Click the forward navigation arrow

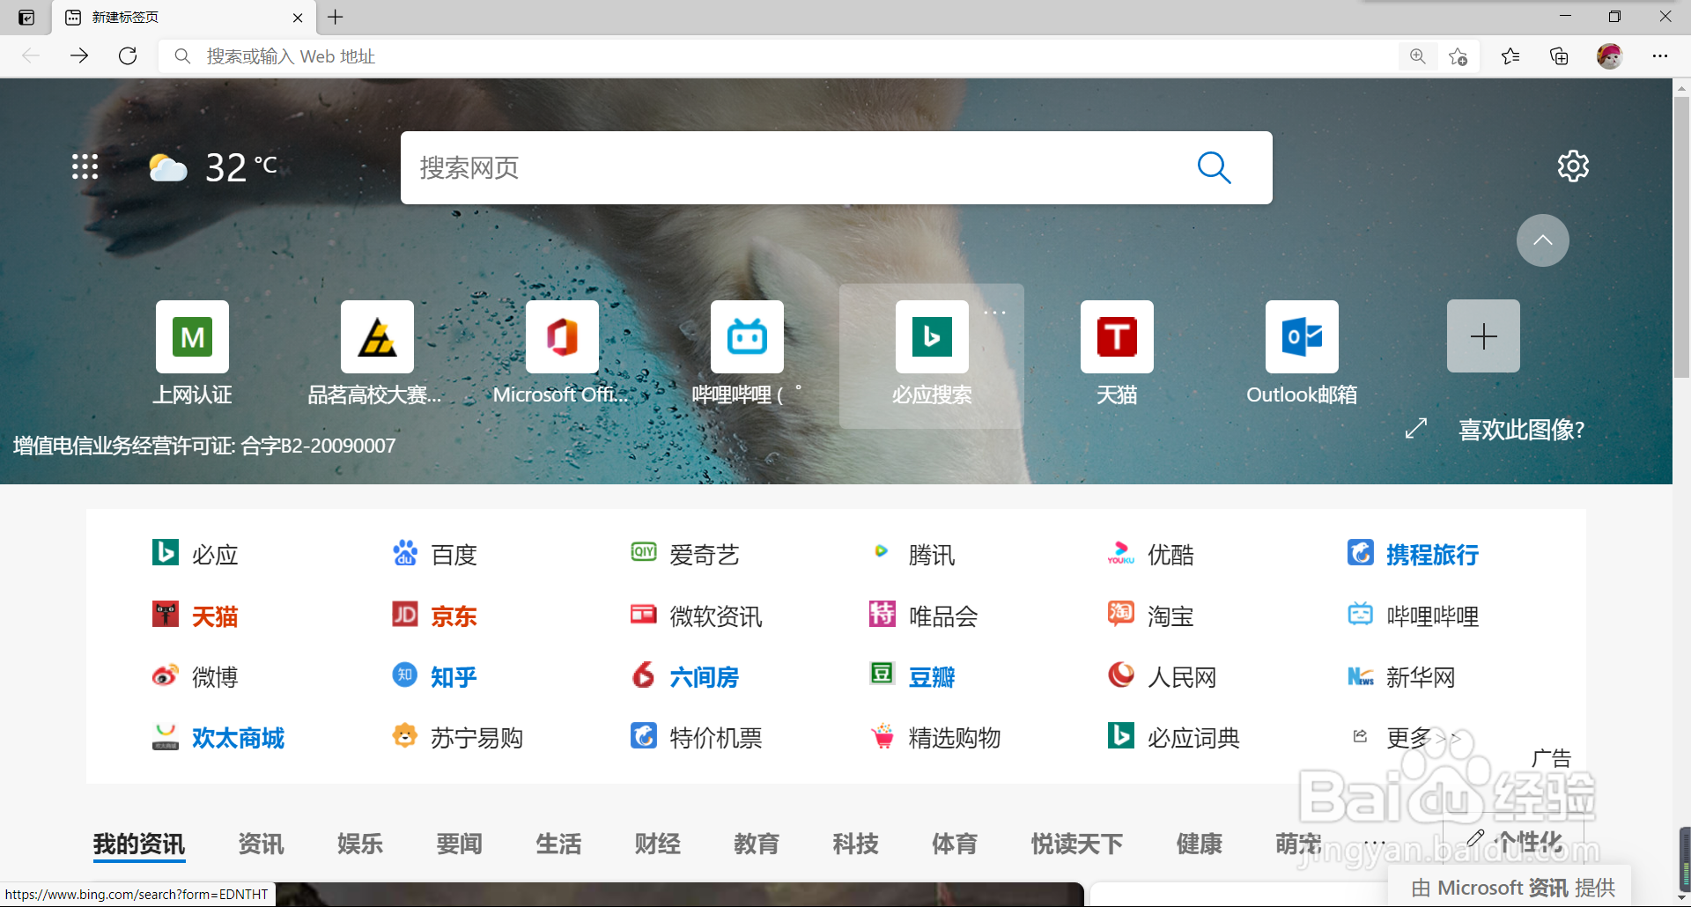pyautogui.click(x=79, y=56)
